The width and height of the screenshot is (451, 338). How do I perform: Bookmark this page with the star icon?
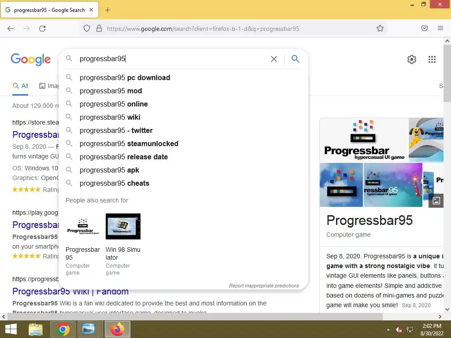click(380, 28)
